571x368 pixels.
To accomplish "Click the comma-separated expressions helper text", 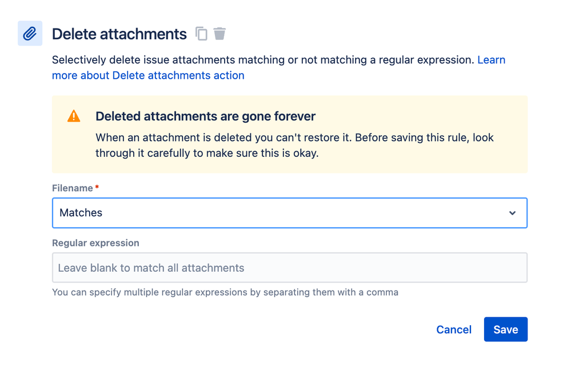I will [x=225, y=292].
